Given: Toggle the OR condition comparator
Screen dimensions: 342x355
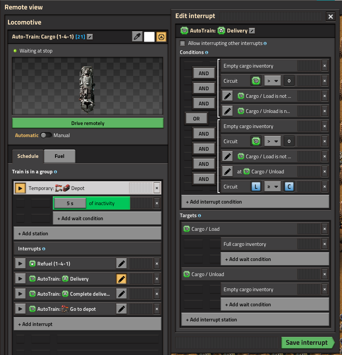Looking at the screenshot, I should pos(196,119).
